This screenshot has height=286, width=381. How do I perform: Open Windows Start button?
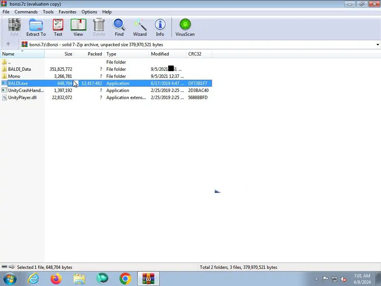[x=10, y=279]
